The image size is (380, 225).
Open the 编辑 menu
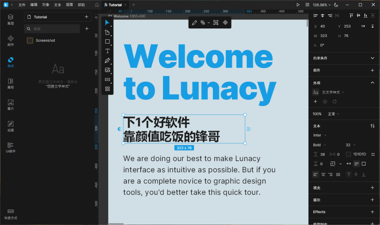[34, 5]
